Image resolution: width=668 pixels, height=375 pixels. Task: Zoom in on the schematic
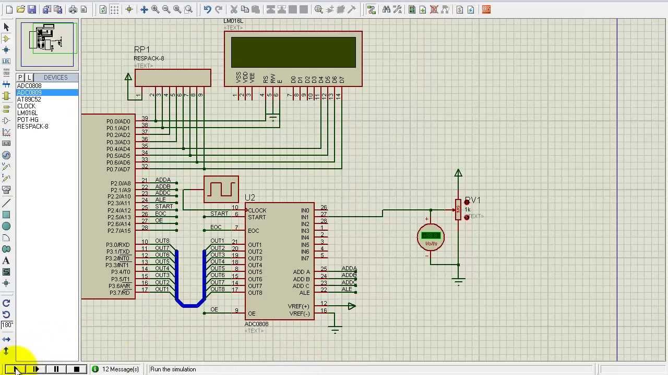click(x=155, y=9)
